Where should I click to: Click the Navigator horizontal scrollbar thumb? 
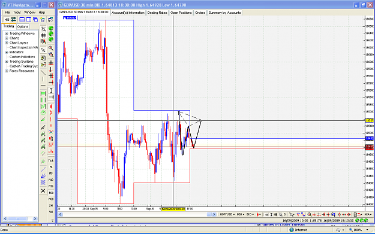click(x=17, y=218)
